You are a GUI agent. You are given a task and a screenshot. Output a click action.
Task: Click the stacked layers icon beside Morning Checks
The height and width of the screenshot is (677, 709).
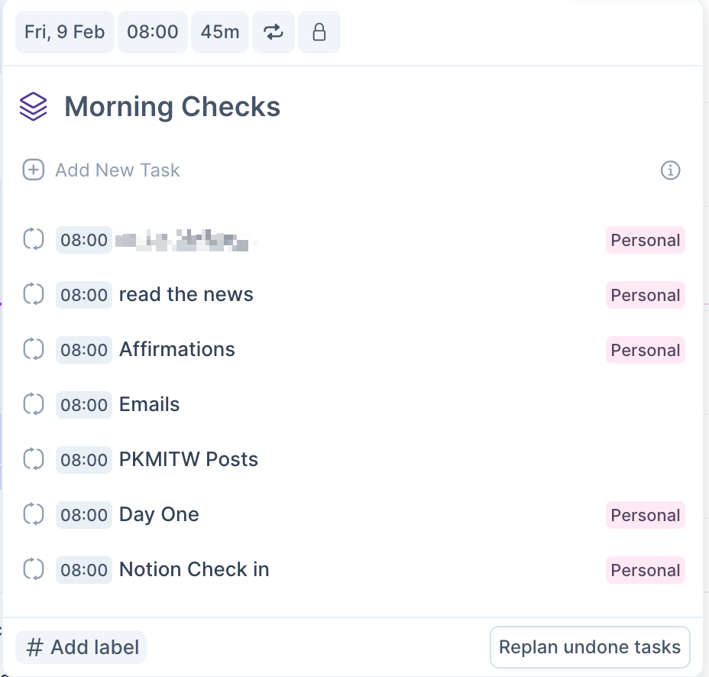coord(34,107)
